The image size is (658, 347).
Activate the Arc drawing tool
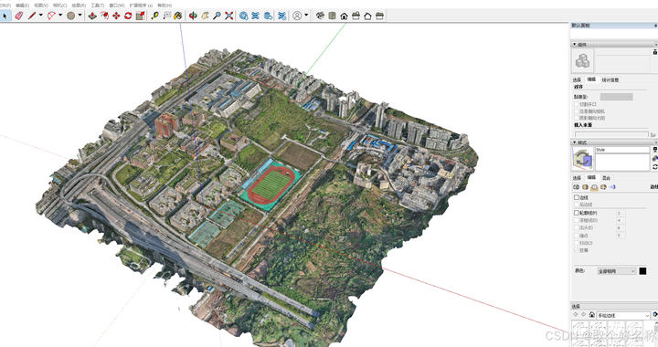point(51,16)
